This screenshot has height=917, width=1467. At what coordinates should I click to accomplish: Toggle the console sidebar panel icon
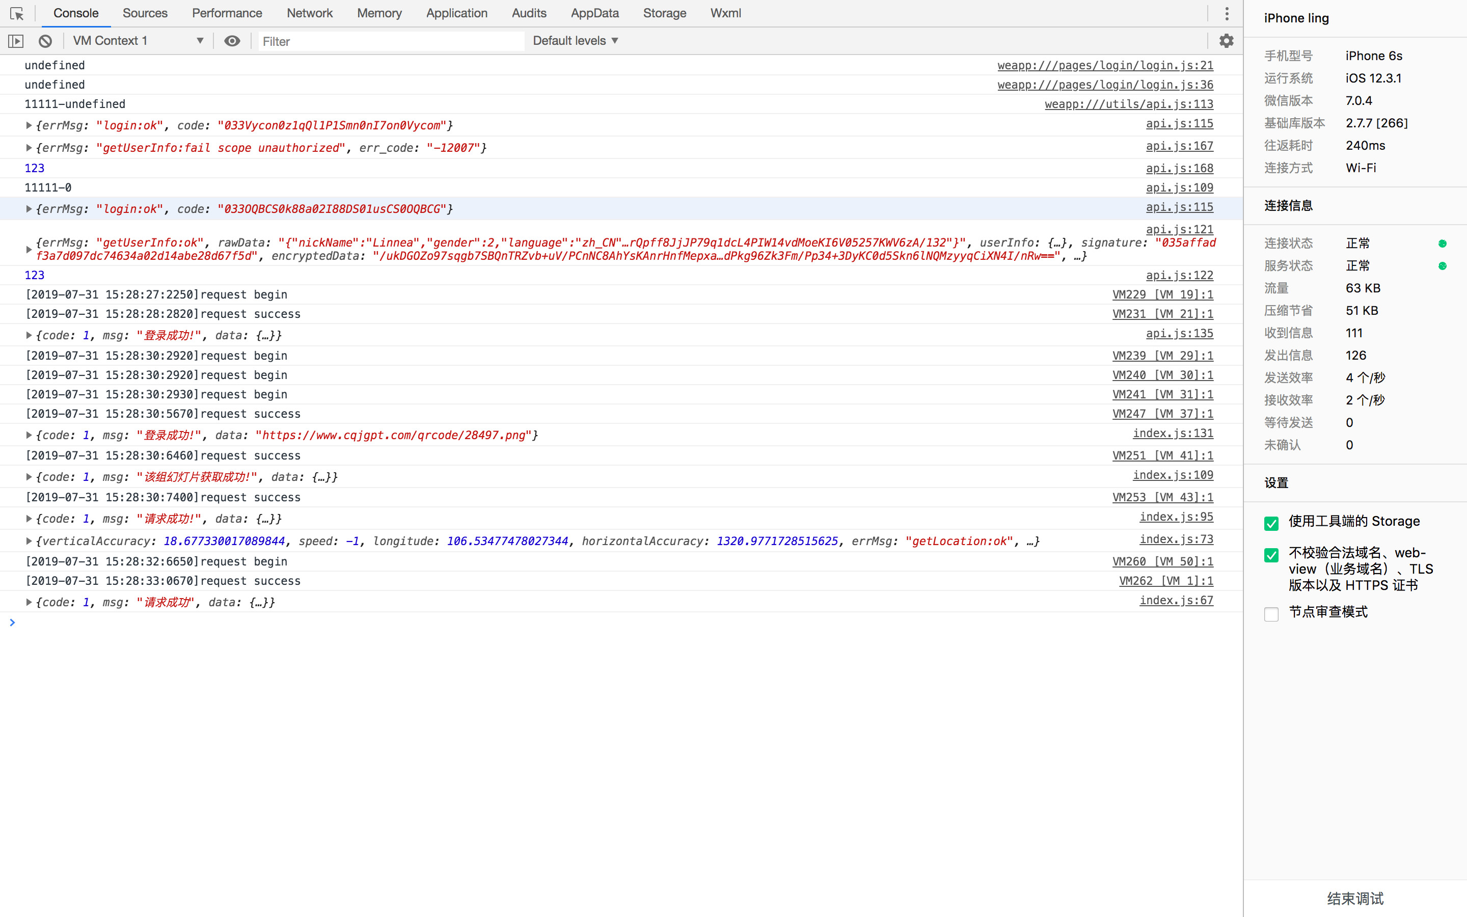pos(16,41)
